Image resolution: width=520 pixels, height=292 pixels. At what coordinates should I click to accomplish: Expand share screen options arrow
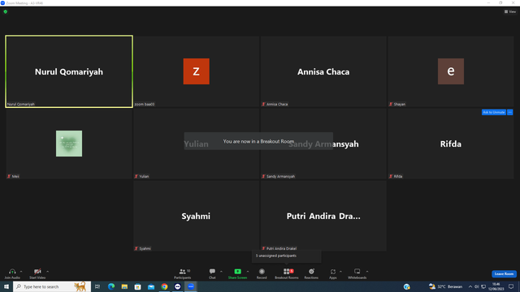(248, 272)
